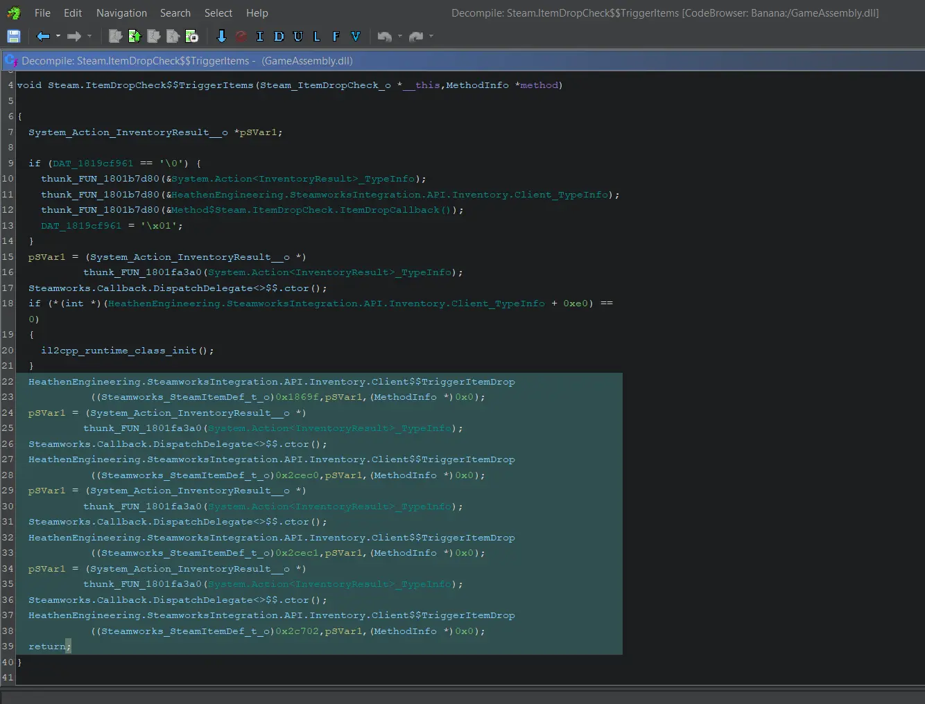Click Method$Steam.ItemDropCheck.ItemDropCallback() on line 12
The image size is (925, 704).
311,210
